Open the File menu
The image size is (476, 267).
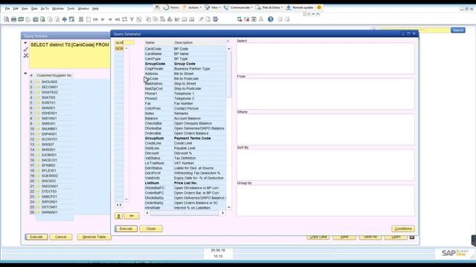coord(7,9)
